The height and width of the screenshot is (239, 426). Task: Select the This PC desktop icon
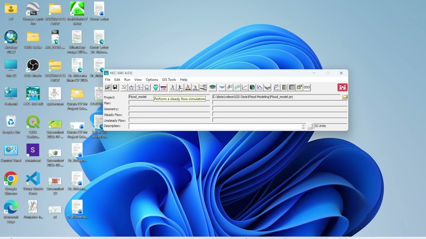click(11, 68)
